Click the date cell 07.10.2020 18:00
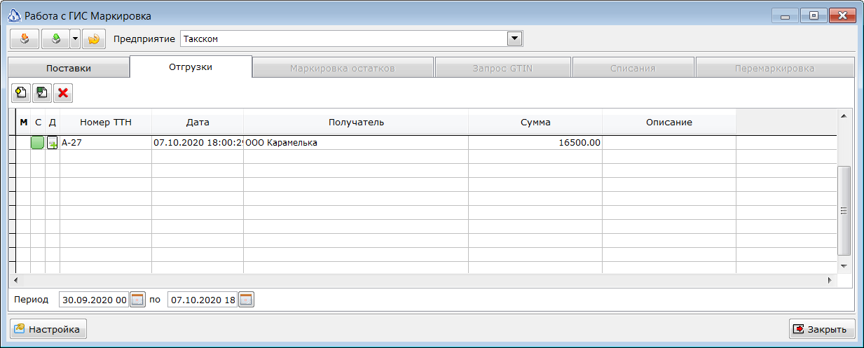Image resolution: width=864 pixels, height=348 pixels. [x=198, y=143]
